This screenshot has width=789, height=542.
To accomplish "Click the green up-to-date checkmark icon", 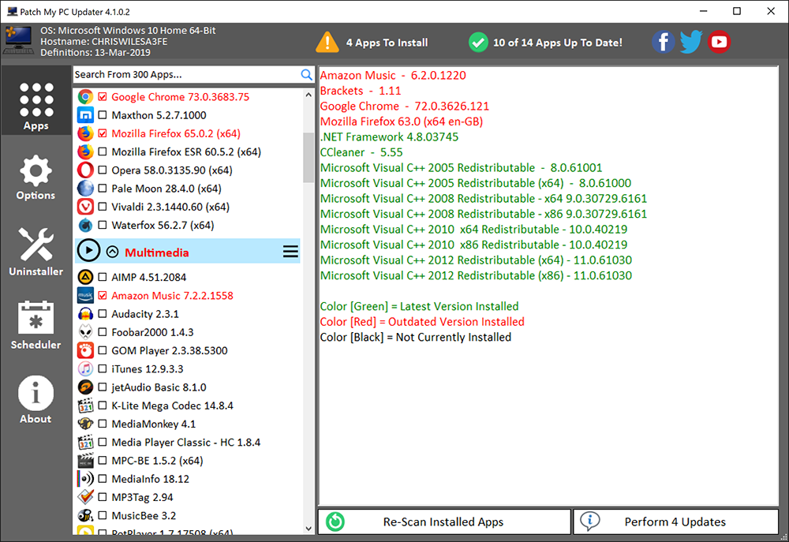I will point(478,43).
